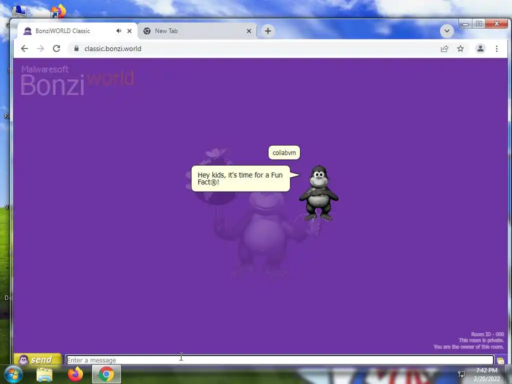Focus the Enter a message field
512x384 pixels.
(279, 360)
